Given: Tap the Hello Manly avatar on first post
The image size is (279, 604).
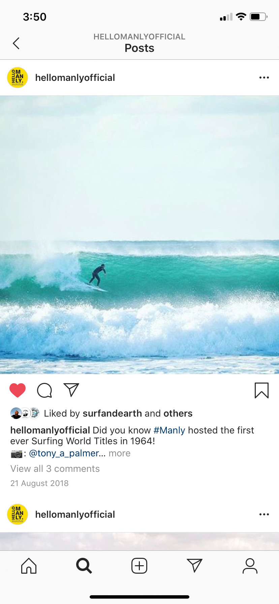Looking at the screenshot, I should pyautogui.click(x=18, y=78).
